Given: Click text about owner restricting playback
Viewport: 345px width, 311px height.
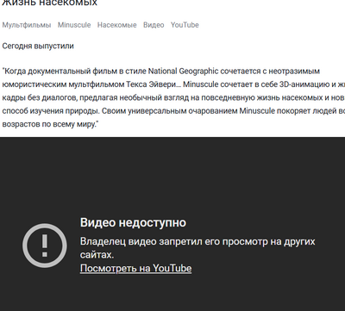Looking at the screenshot, I should click(198, 248).
